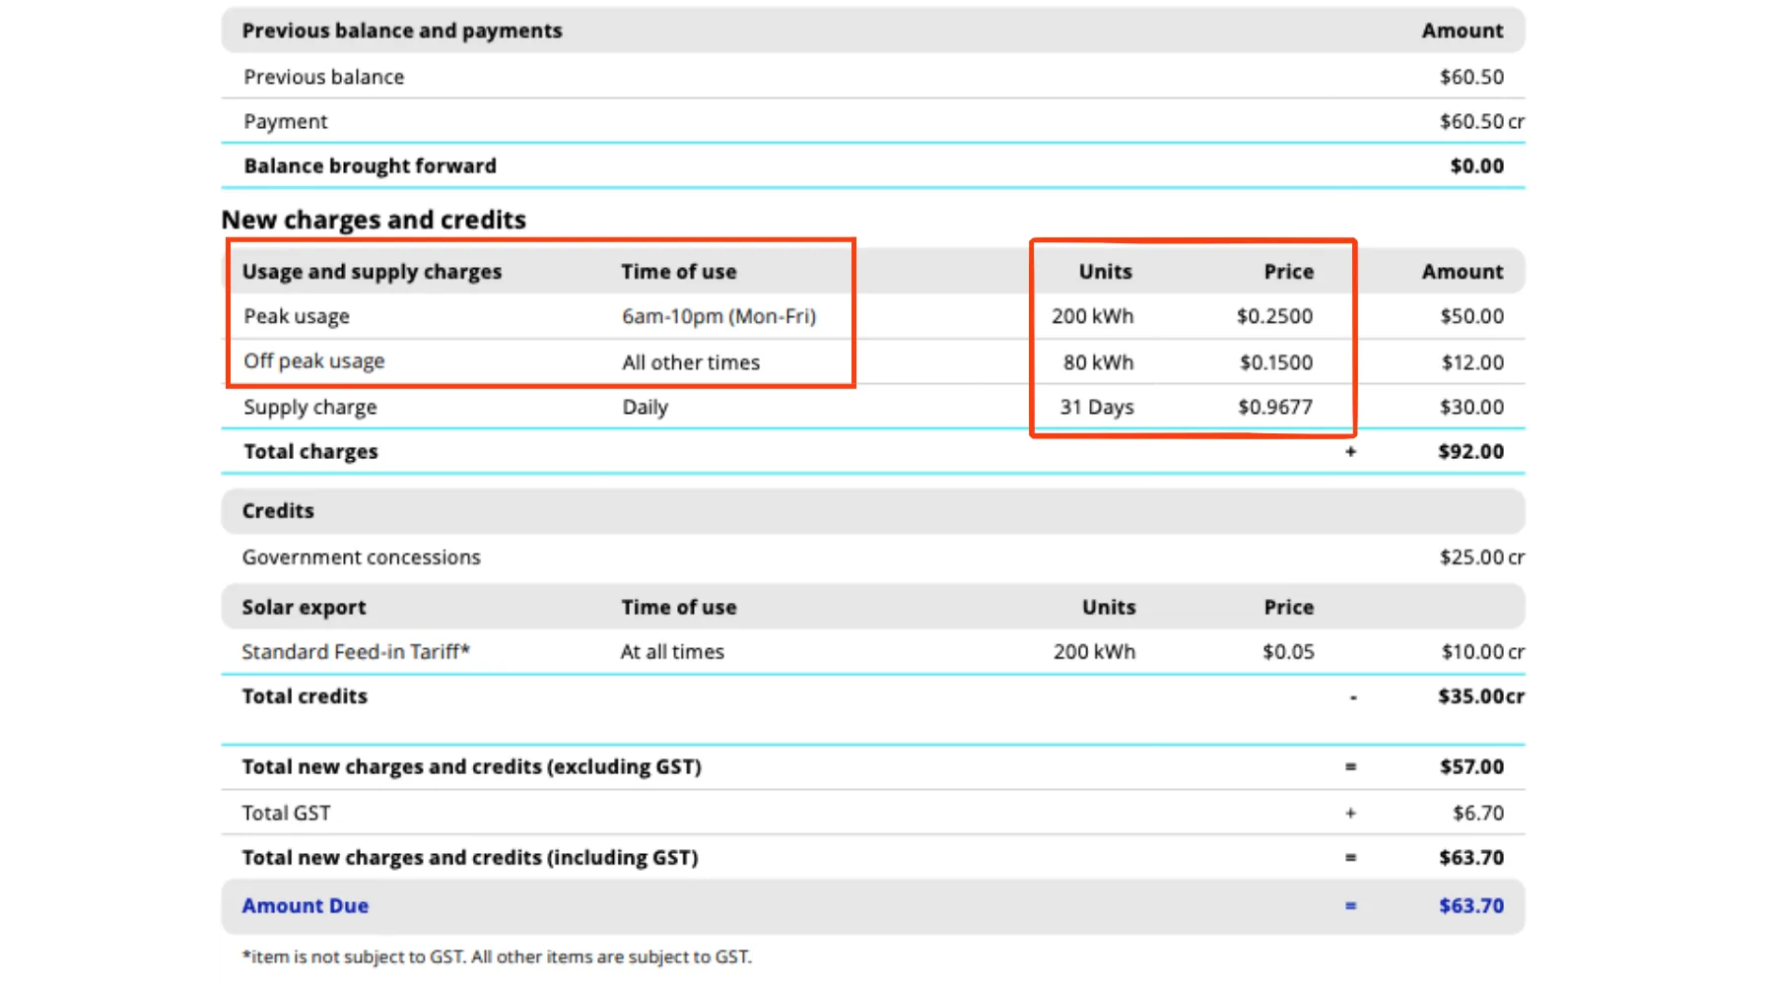Click the Off peak usage row label
This screenshot has height=985, width=1774.
pyautogui.click(x=313, y=361)
